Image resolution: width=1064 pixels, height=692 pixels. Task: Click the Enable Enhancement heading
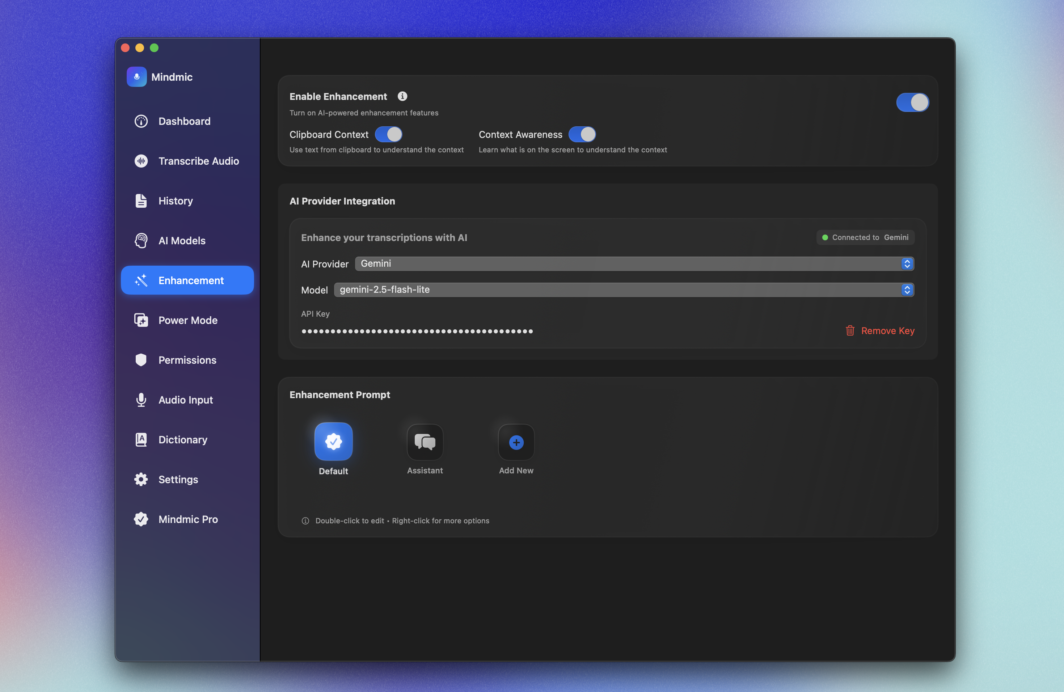338,97
